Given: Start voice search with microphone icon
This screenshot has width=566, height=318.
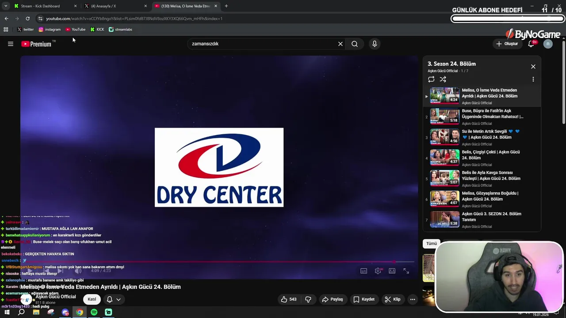Looking at the screenshot, I should [375, 44].
